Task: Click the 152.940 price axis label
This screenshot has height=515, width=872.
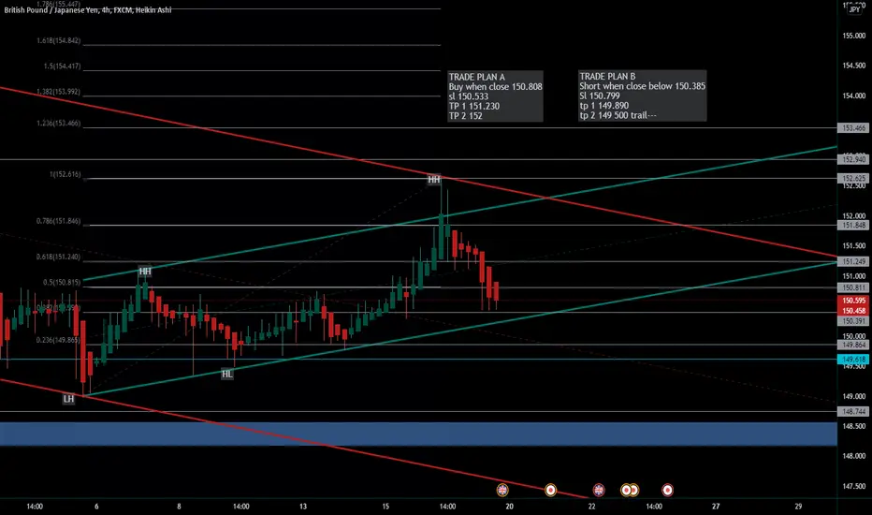Action: pyautogui.click(x=853, y=160)
